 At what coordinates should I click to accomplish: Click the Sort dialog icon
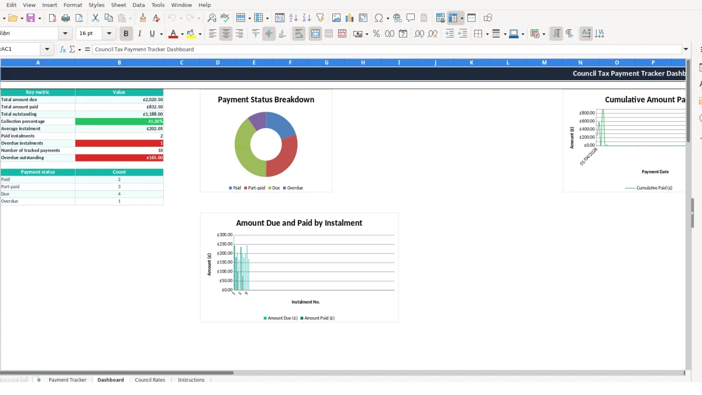280,18
